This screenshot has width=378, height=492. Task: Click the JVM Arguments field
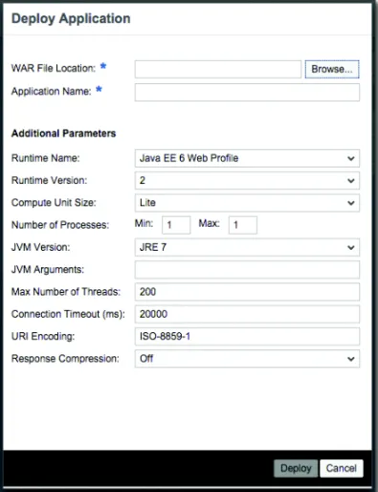click(247, 270)
